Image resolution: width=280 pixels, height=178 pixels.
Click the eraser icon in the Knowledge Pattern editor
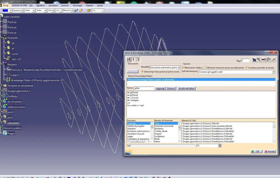pyautogui.click(x=273, y=60)
